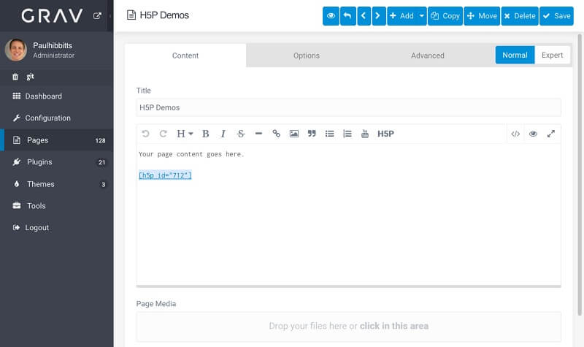Toggle bold formatting
Image resolution: width=584 pixels, height=347 pixels.
point(205,134)
